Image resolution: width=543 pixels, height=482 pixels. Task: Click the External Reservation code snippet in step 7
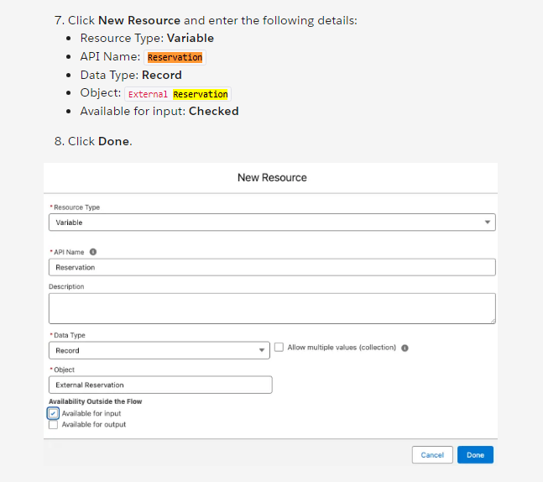pyautogui.click(x=178, y=94)
